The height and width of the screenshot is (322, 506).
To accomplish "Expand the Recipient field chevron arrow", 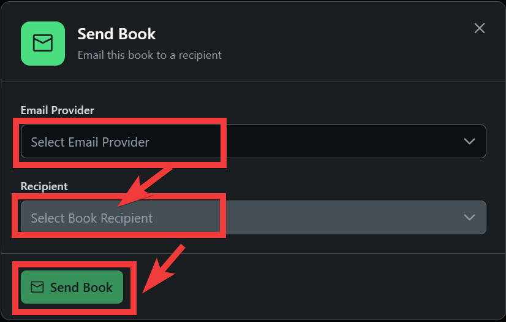I will click(470, 218).
